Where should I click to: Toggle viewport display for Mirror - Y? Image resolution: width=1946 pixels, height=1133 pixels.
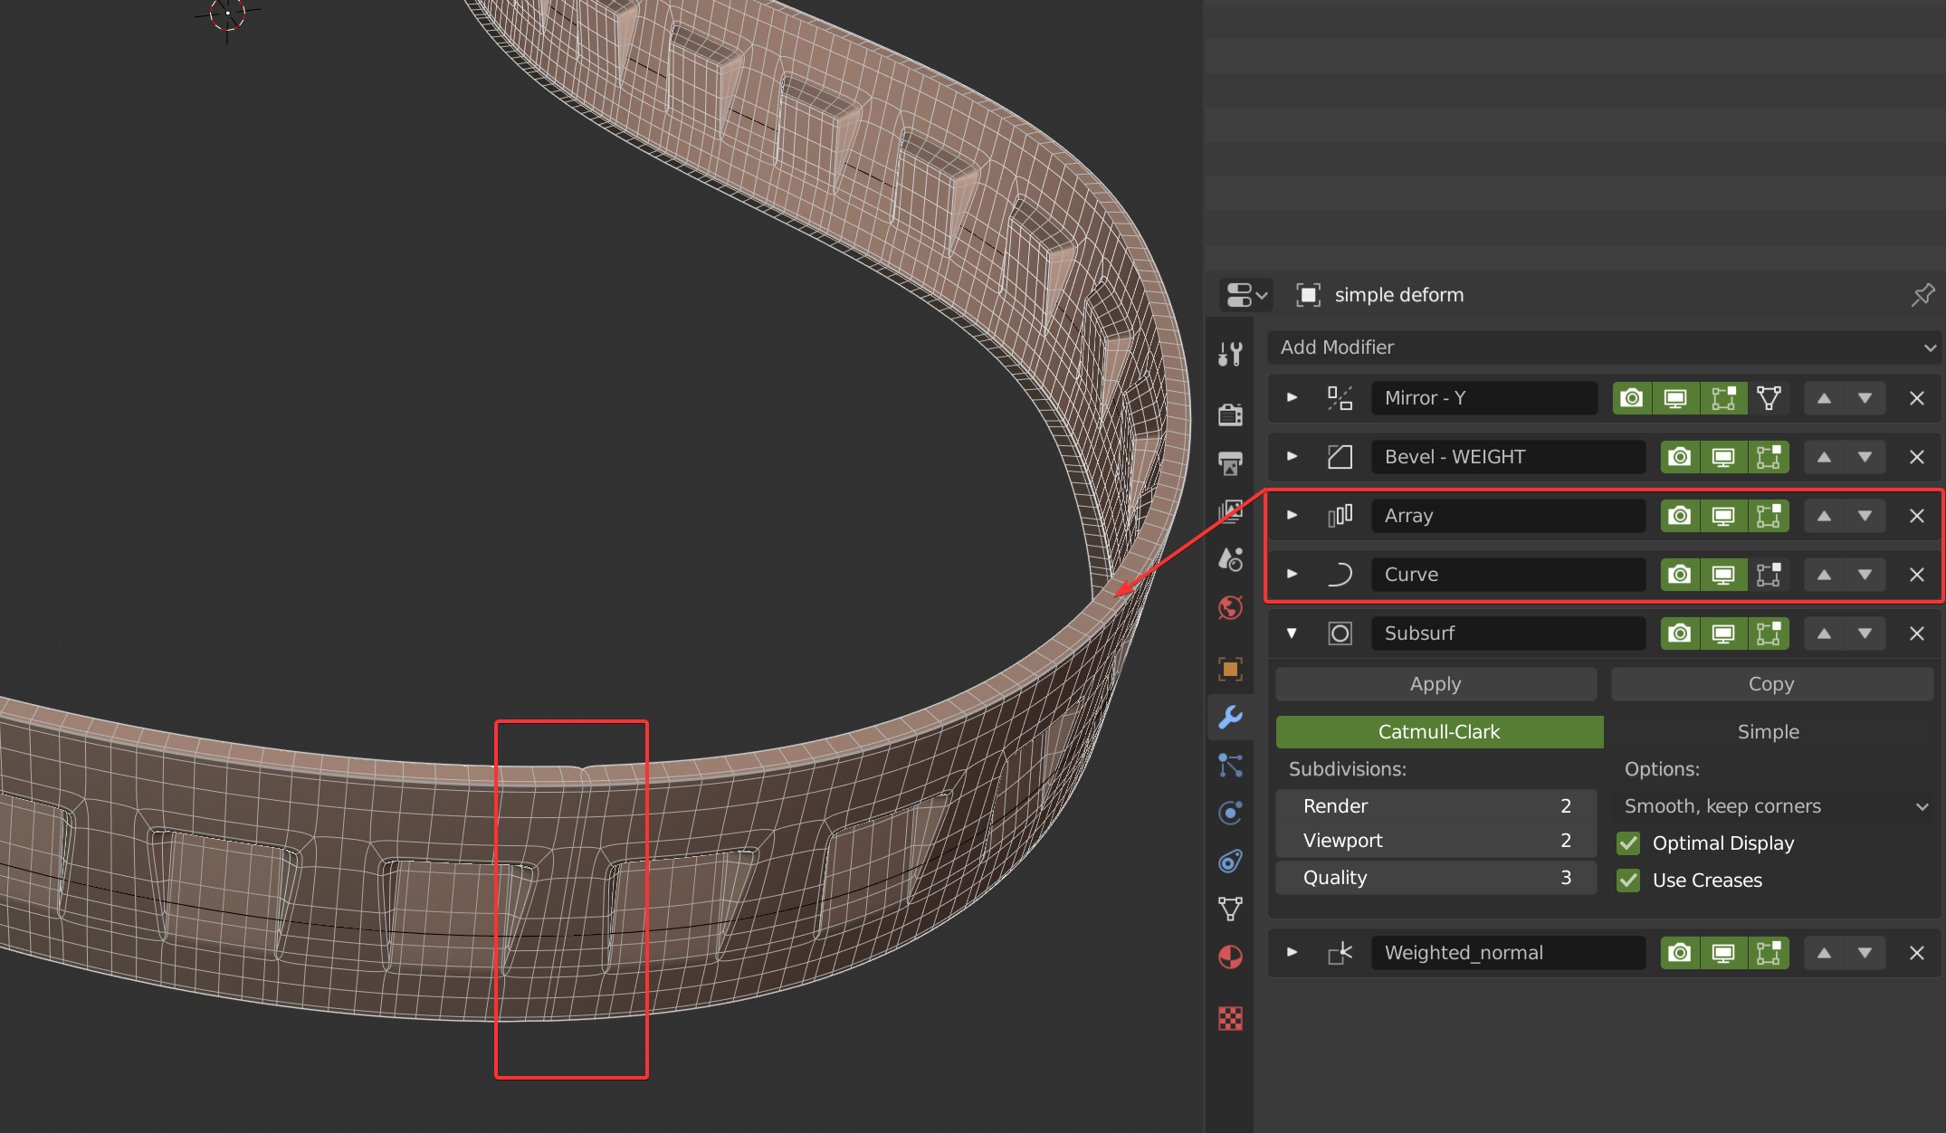[x=1675, y=398]
